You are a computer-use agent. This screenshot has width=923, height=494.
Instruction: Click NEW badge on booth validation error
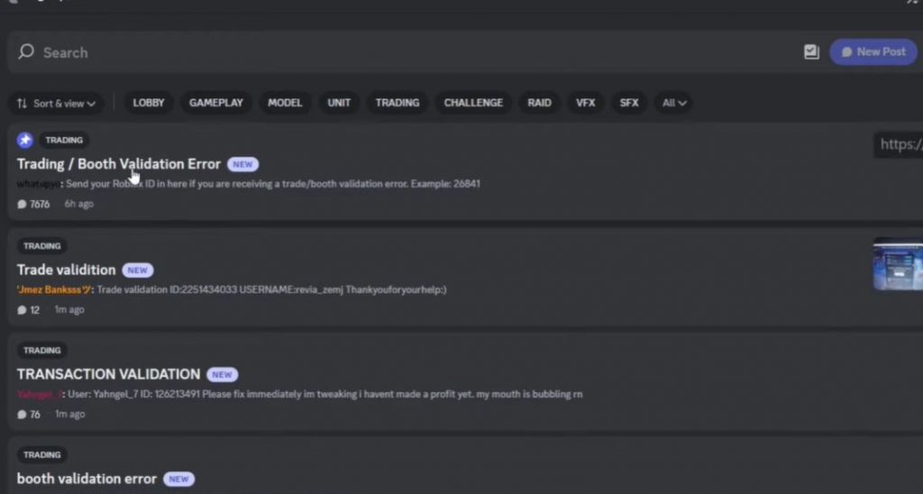point(178,480)
